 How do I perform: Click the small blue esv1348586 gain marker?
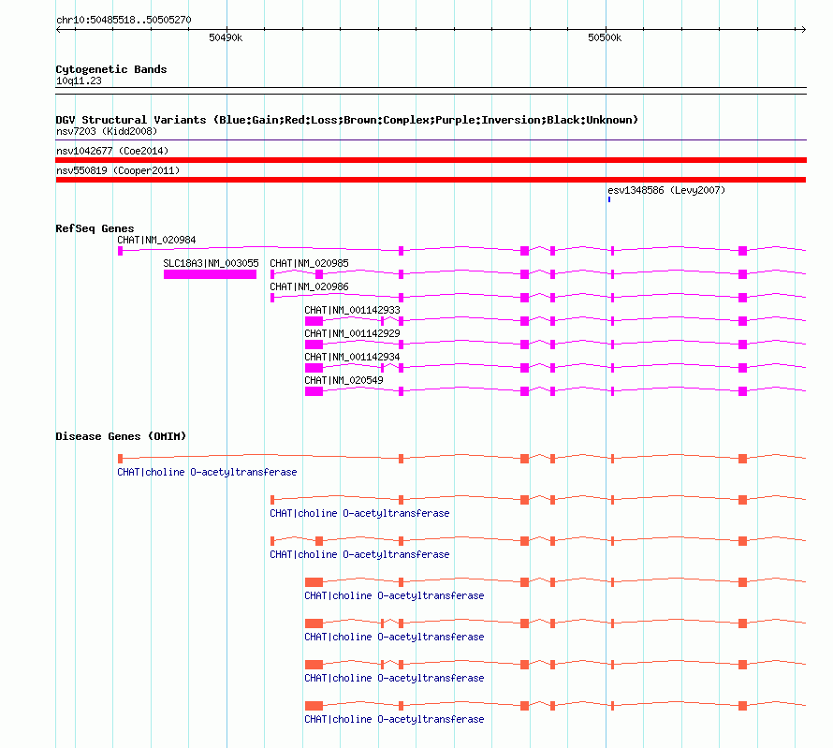(609, 199)
